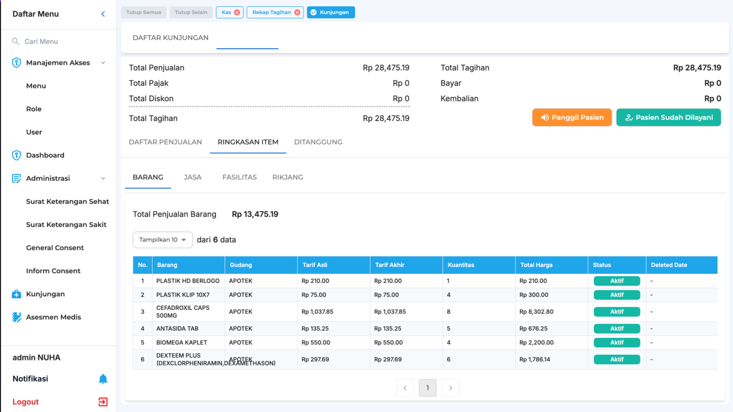The width and height of the screenshot is (733, 412).
Task: Select the Barang tab
Action: [x=148, y=177]
